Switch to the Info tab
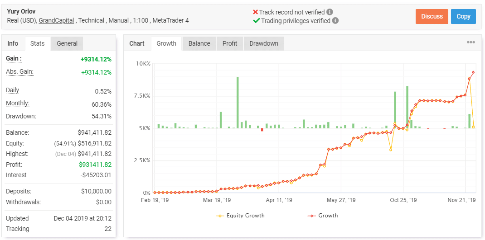Screen dimensions: 485x240 click(x=13, y=43)
